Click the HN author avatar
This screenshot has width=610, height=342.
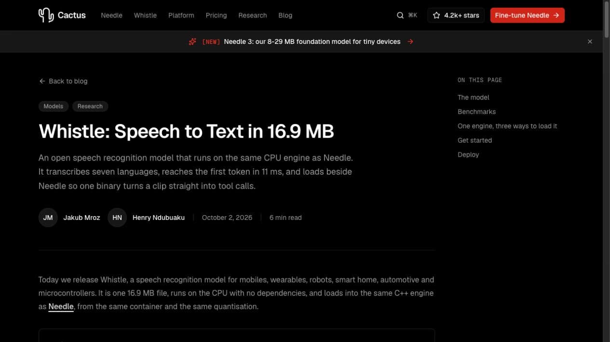117,218
